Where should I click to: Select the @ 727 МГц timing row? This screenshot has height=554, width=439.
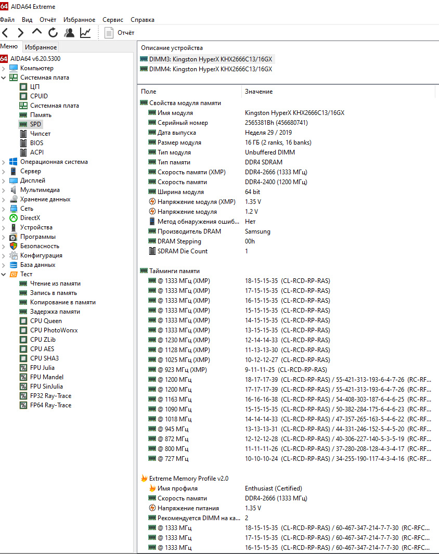point(288,459)
